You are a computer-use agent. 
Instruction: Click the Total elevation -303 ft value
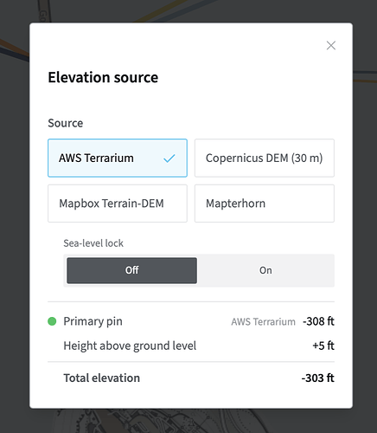pyautogui.click(x=318, y=378)
